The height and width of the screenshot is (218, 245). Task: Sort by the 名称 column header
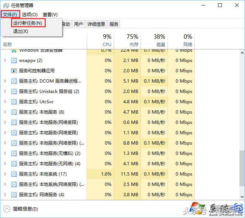44,44
